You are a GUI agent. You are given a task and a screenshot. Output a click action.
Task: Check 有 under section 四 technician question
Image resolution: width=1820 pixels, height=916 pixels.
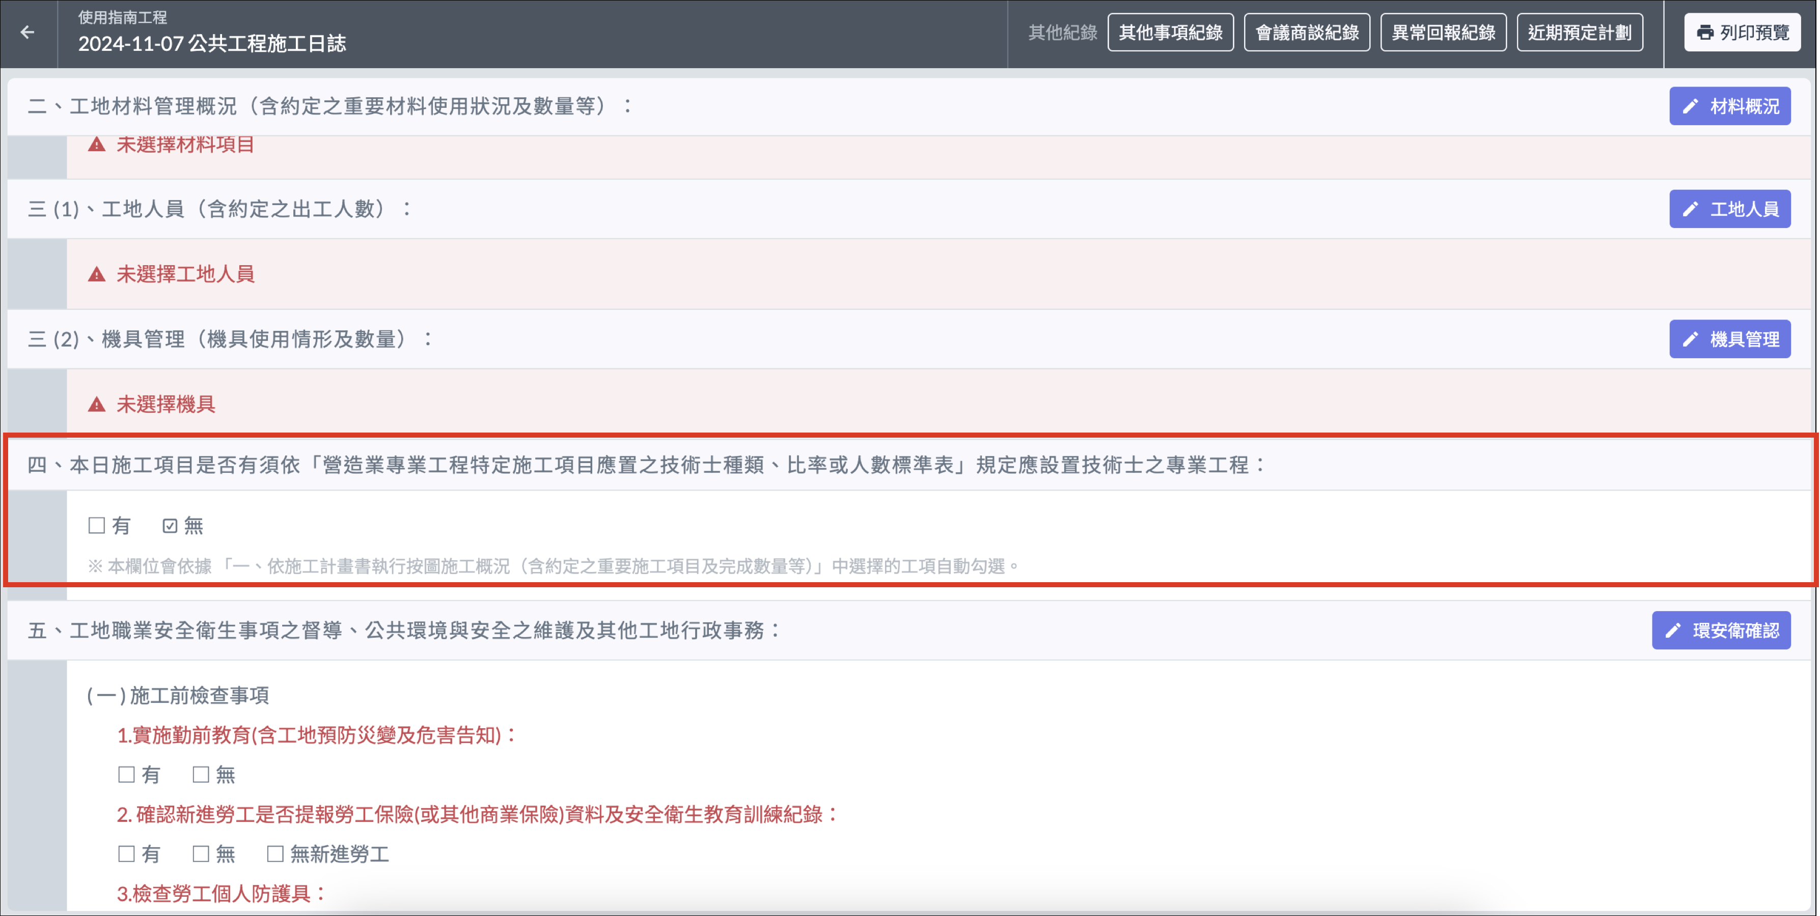point(97,526)
